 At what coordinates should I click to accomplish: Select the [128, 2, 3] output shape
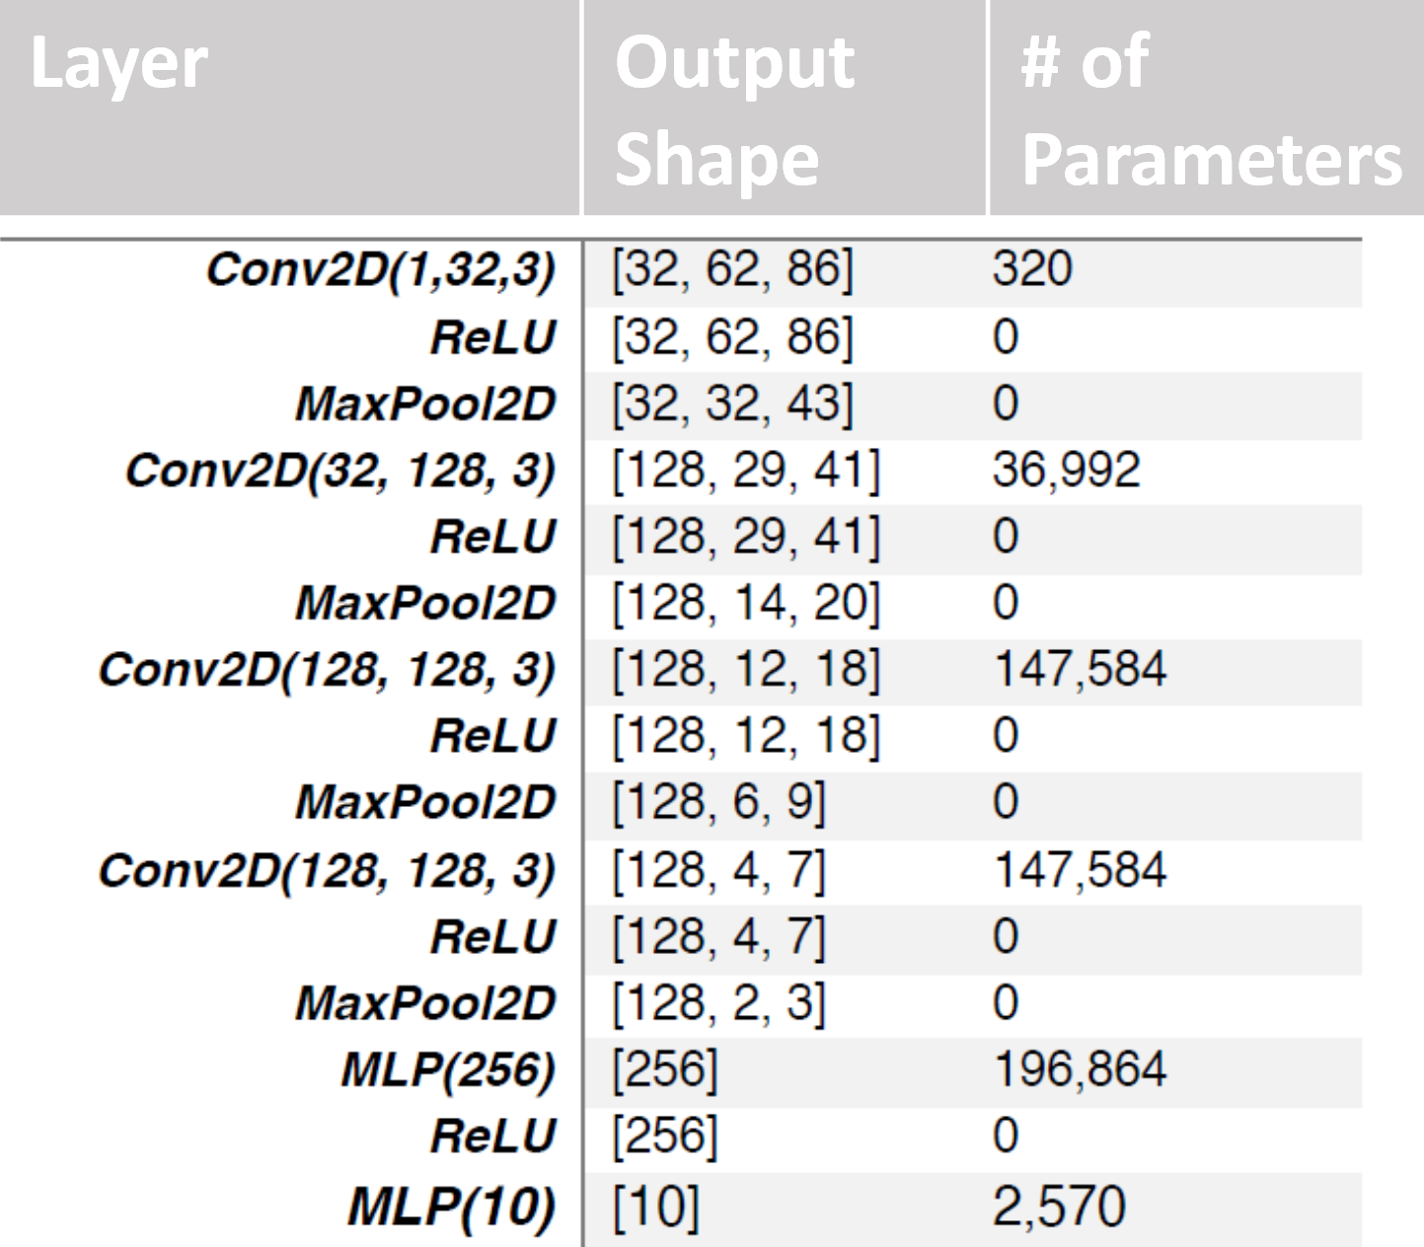pos(718,1004)
